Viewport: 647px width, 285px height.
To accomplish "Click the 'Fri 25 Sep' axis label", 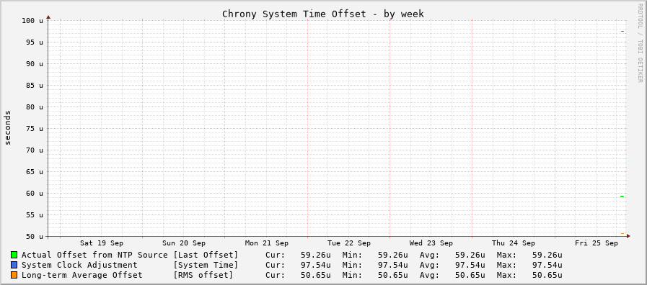I will point(597,243).
